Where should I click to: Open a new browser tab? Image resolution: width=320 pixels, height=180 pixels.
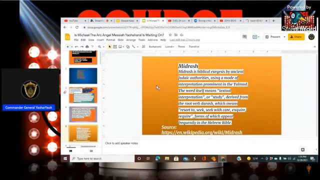point(273,20)
